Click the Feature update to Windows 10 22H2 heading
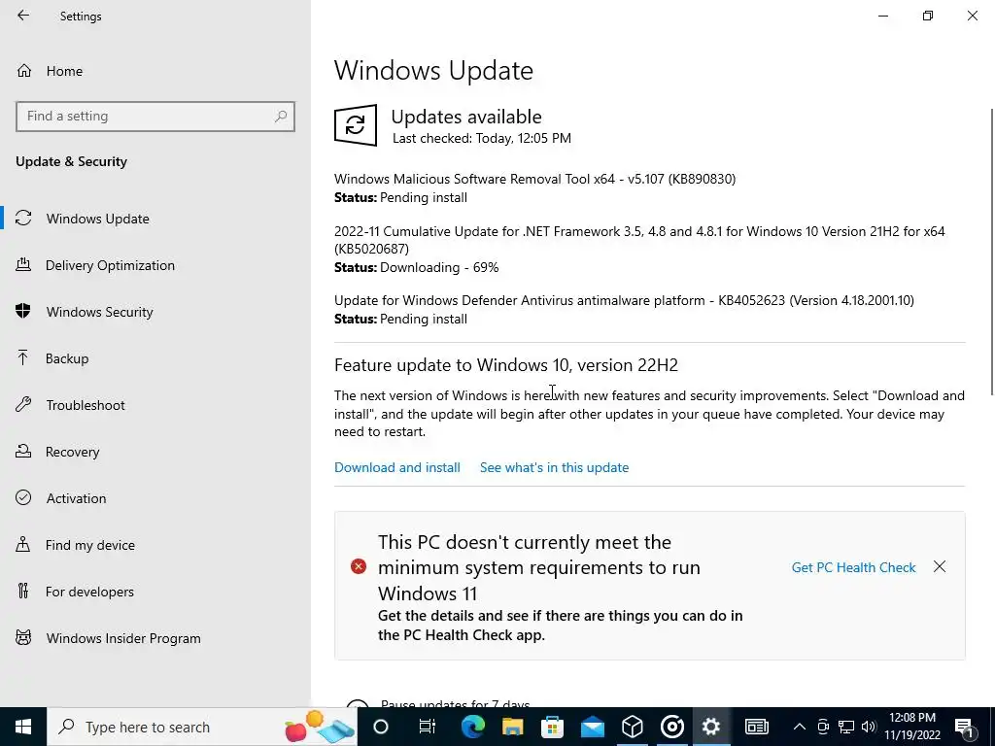Viewport: 995px width, 746px height. [505, 365]
